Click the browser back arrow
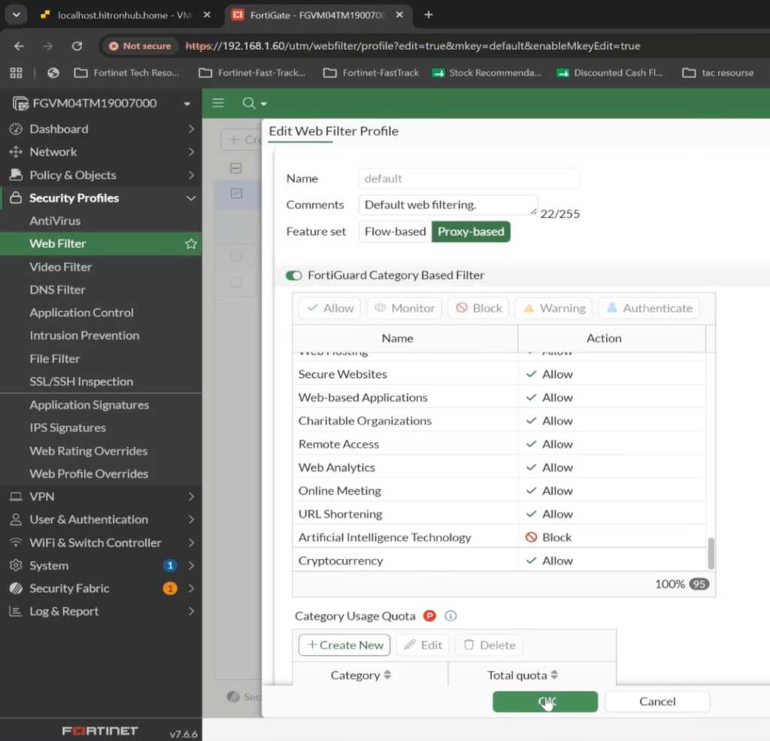 pyautogui.click(x=19, y=46)
